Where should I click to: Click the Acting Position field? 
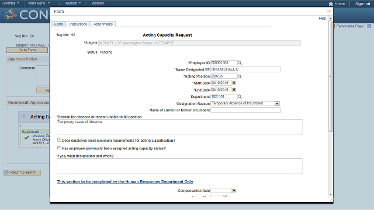[224, 76]
